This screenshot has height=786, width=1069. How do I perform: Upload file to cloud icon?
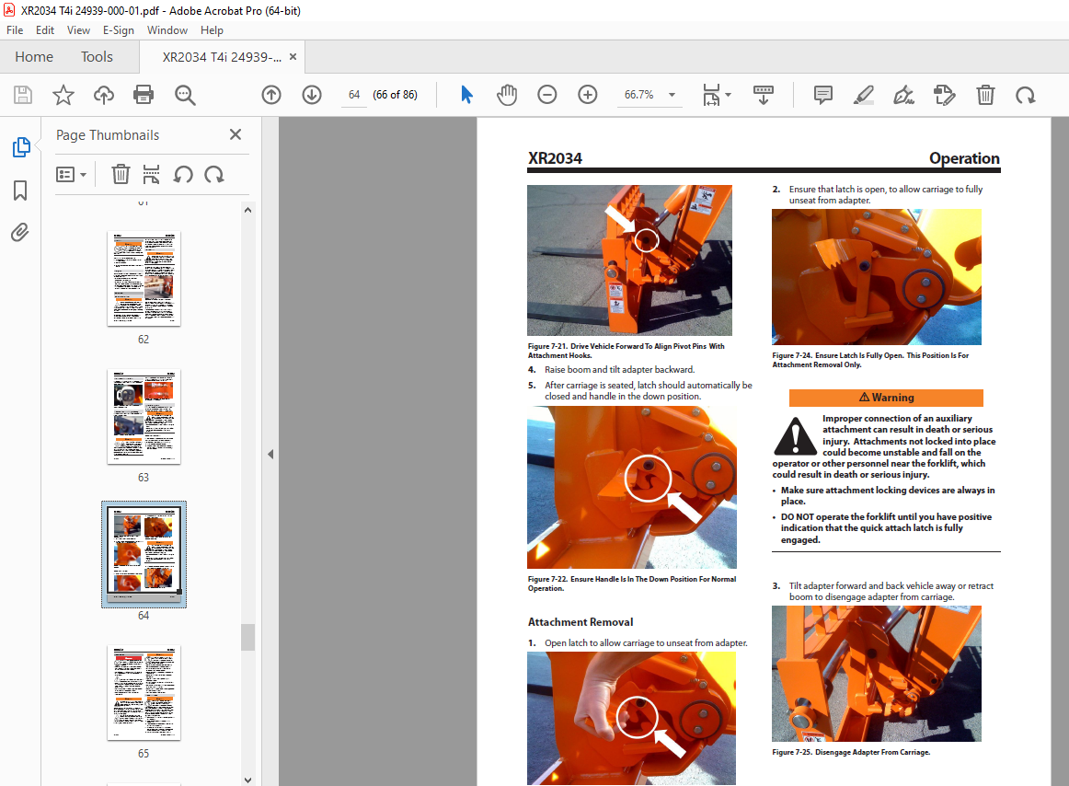tap(104, 95)
